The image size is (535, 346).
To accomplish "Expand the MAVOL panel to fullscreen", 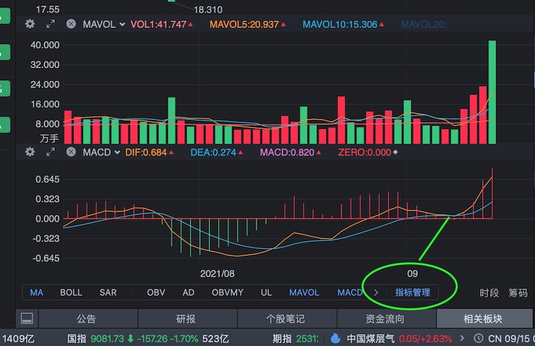I will pos(50,24).
